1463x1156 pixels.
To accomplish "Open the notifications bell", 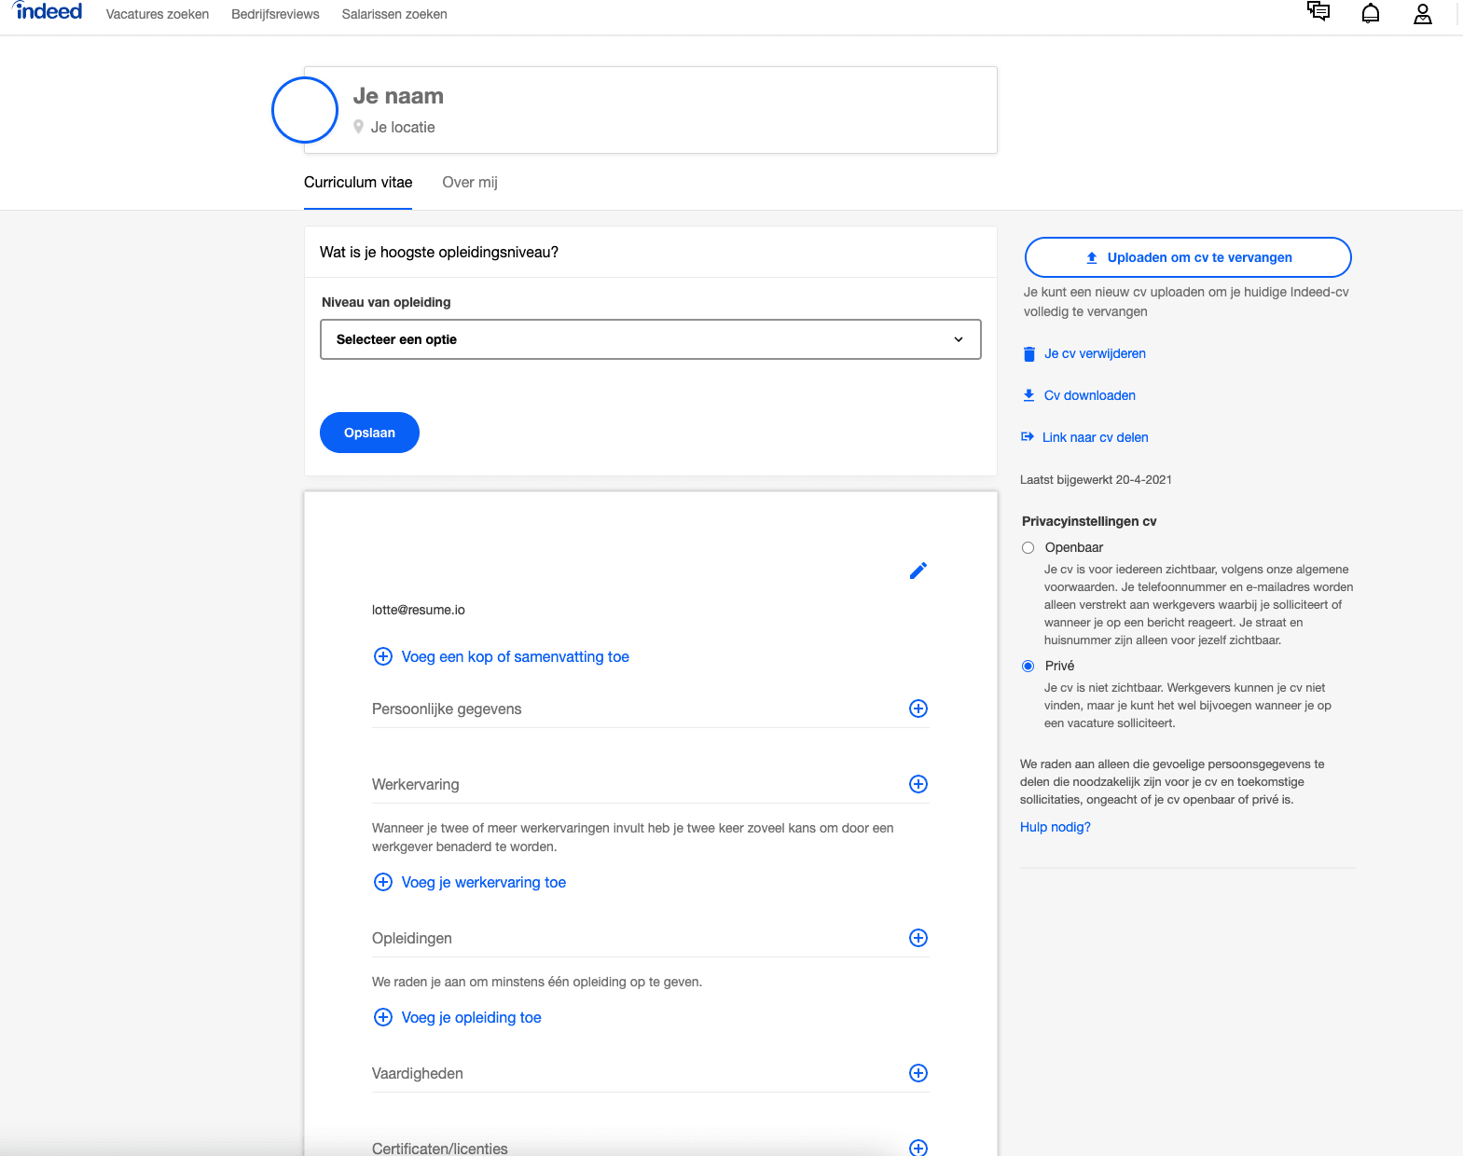I will tap(1371, 13).
